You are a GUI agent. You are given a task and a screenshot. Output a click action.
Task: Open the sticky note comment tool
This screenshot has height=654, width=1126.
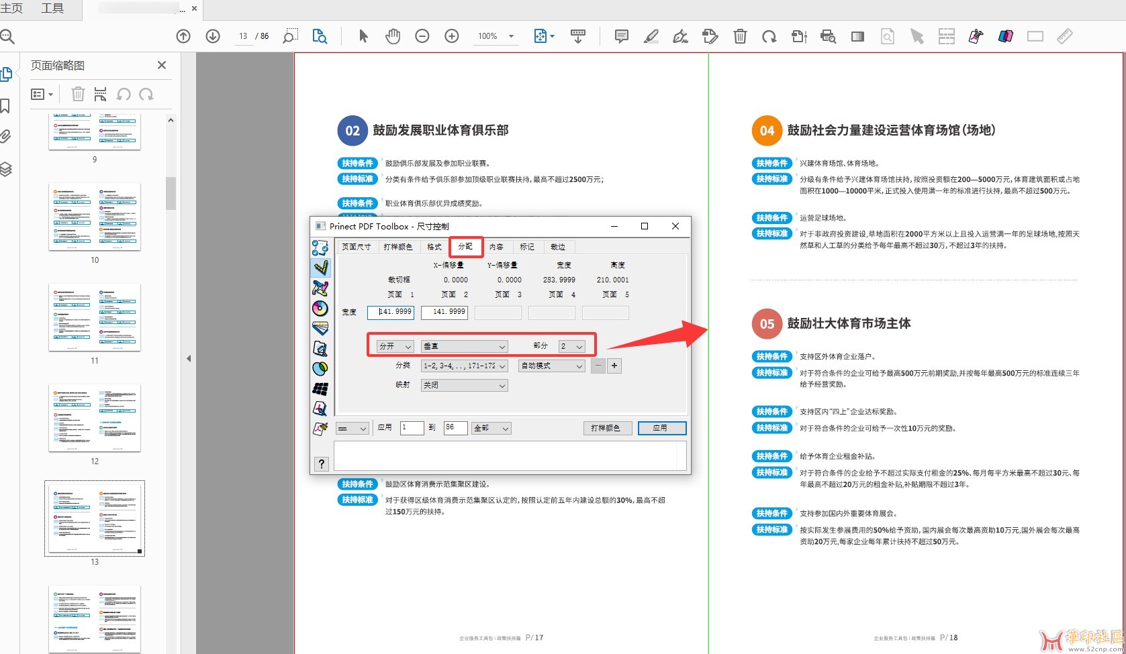(622, 36)
